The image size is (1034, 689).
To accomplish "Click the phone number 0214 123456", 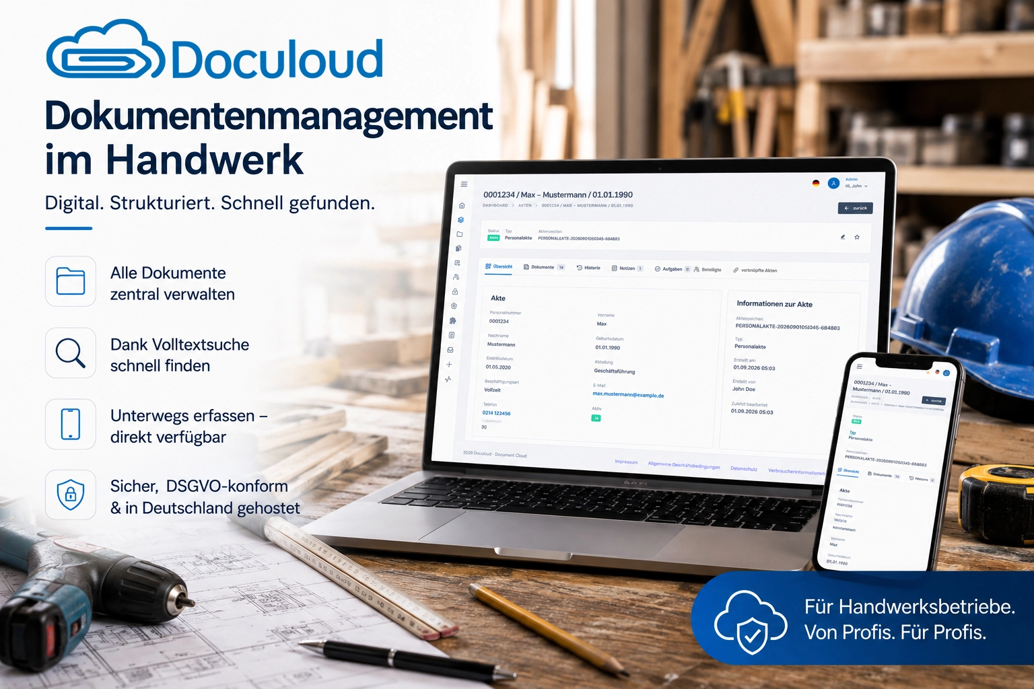I will pos(497,413).
